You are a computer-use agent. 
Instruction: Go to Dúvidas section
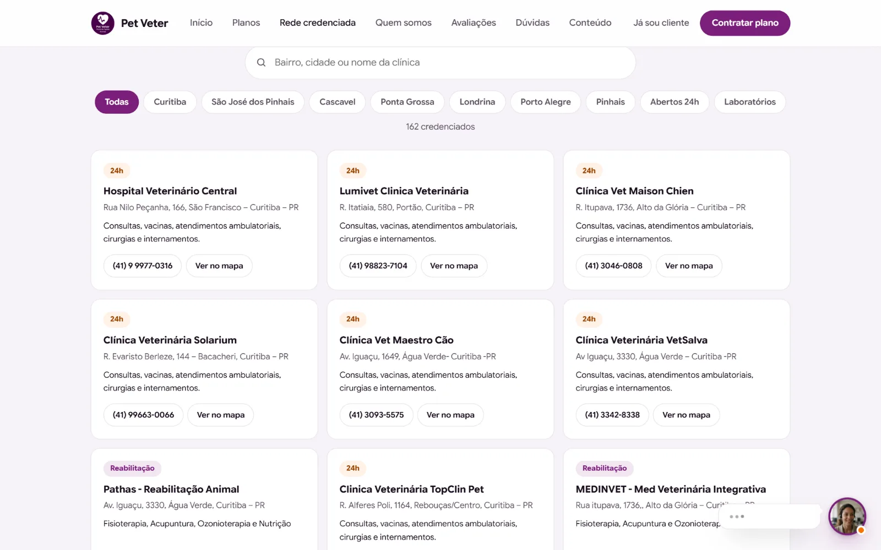(532, 23)
